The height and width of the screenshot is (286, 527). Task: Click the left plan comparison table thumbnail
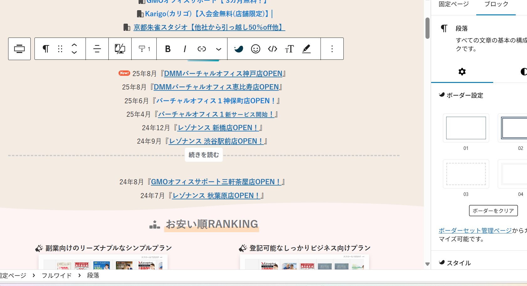103,262
